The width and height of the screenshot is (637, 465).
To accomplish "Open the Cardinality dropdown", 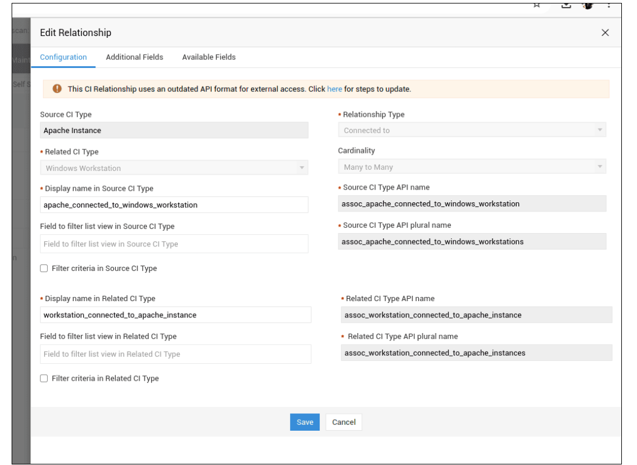I will click(x=472, y=167).
